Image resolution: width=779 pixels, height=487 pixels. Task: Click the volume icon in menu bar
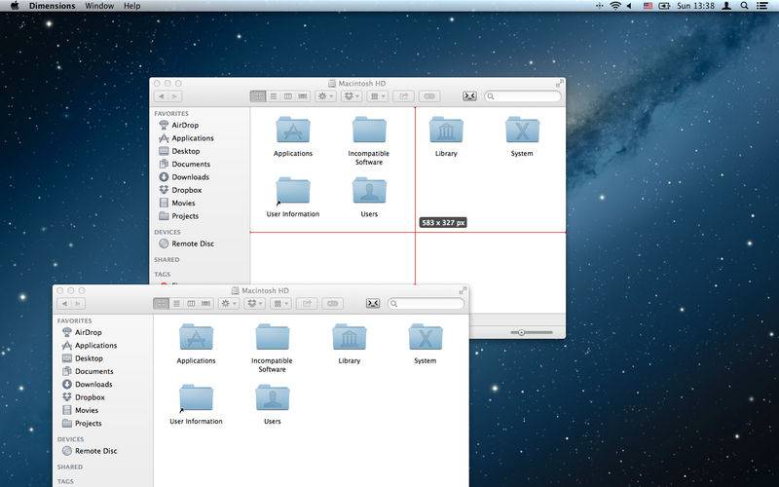click(629, 6)
